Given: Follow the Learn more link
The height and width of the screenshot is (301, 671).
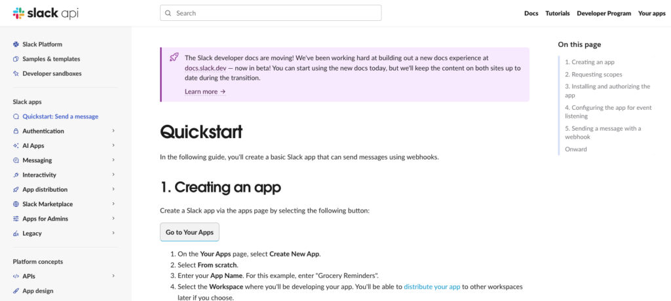Looking at the screenshot, I should 205,92.
